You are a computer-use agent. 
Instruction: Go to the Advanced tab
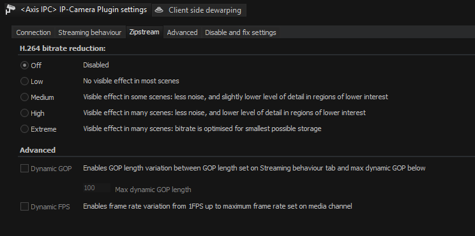pyautogui.click(x=182, y=32)
